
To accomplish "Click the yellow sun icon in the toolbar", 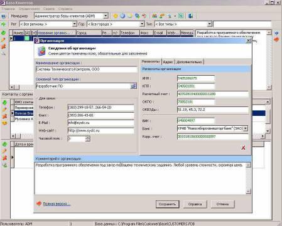I will pos(115,16).
